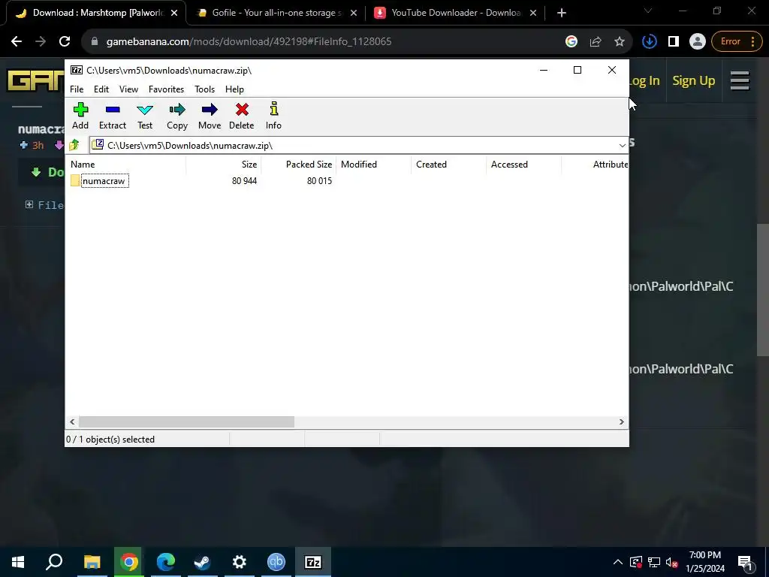Click the scroll right arrow in 7-Zip
This screenshot has height=577, width=769.
point(621,422)
